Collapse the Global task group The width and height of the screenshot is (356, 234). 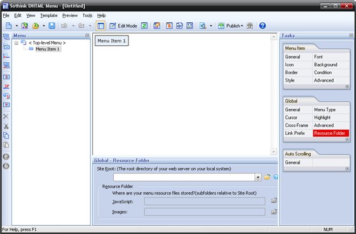click(x=347, y=139)
